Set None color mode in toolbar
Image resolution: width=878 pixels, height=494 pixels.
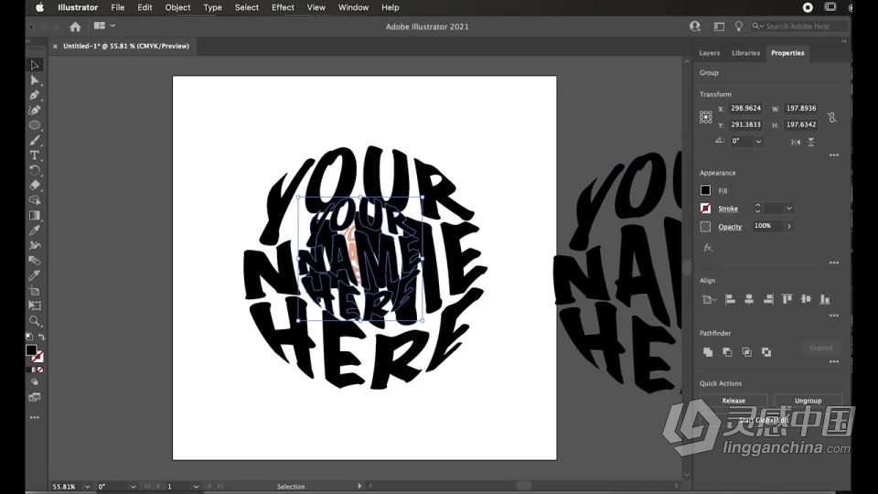tap(39, 370)
